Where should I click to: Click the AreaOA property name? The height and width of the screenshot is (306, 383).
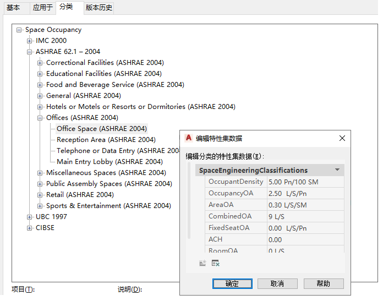click(x=221, y=205)
